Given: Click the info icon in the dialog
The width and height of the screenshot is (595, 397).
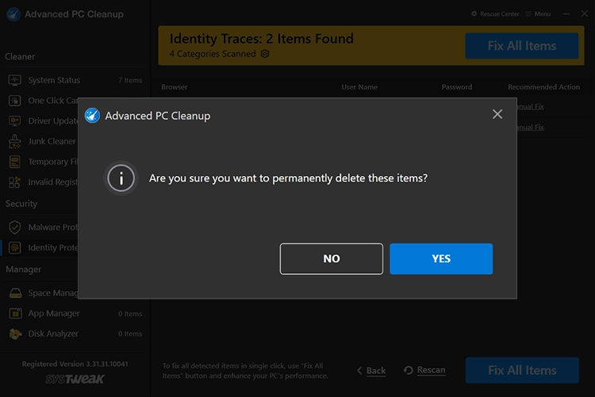Looking at the screenshot, I should coord(121,178).
